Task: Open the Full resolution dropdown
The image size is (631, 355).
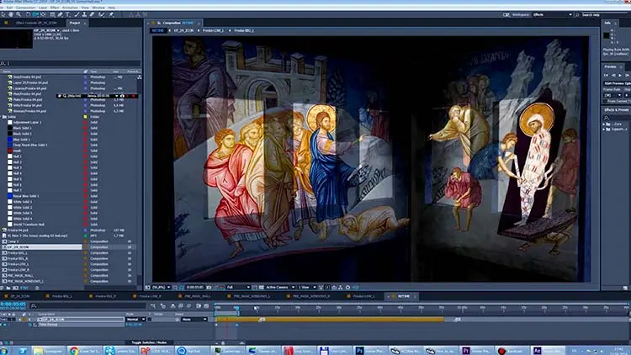Action: tap(237, 288)
